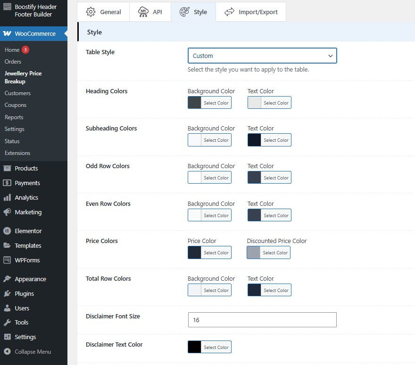Click the Style palette icon

click(x=184, y=12)
